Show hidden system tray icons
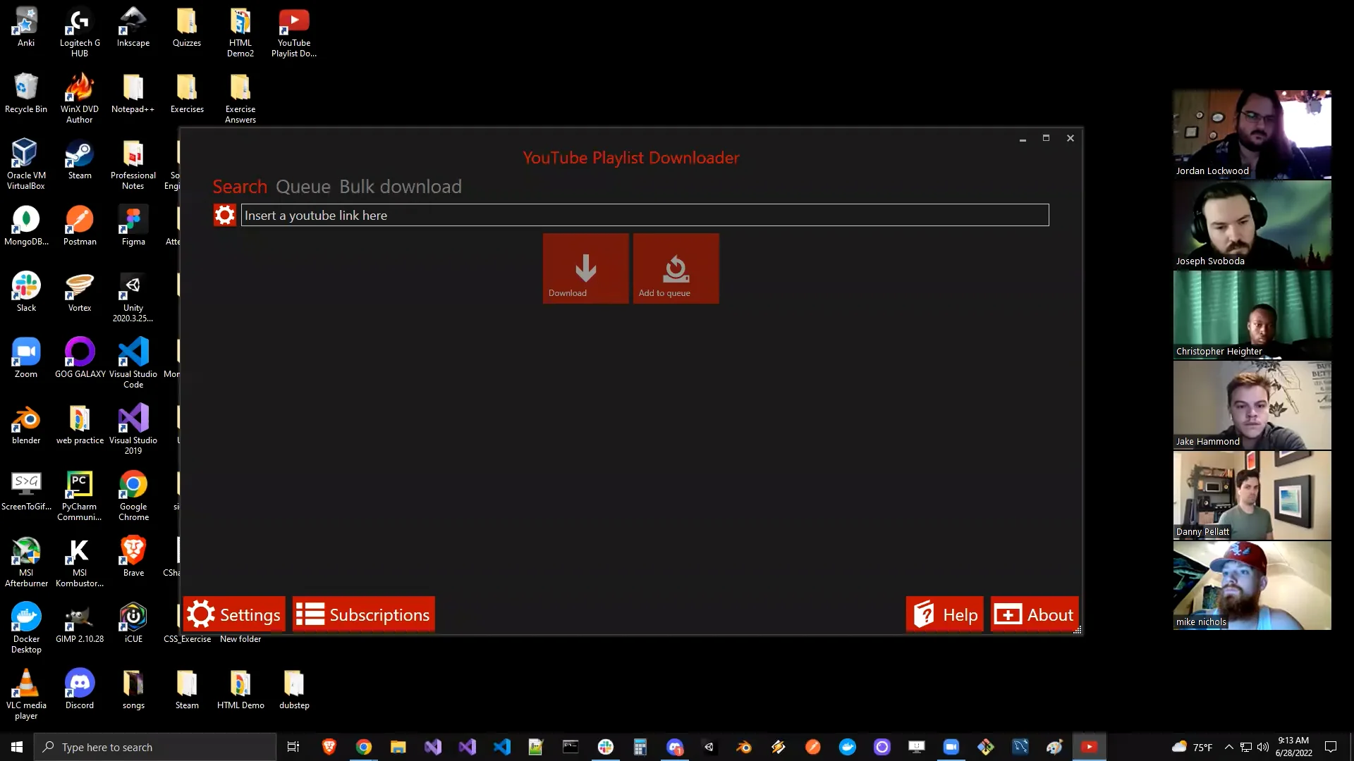Image resolution: width=1354 pixels, height=761 pixels. (1228, 747)
